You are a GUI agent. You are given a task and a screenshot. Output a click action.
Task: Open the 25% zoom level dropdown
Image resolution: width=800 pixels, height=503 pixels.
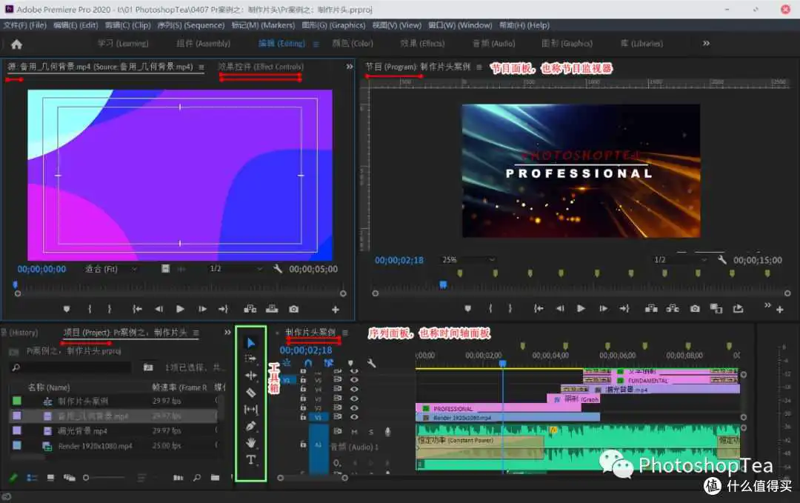(468, 260)
